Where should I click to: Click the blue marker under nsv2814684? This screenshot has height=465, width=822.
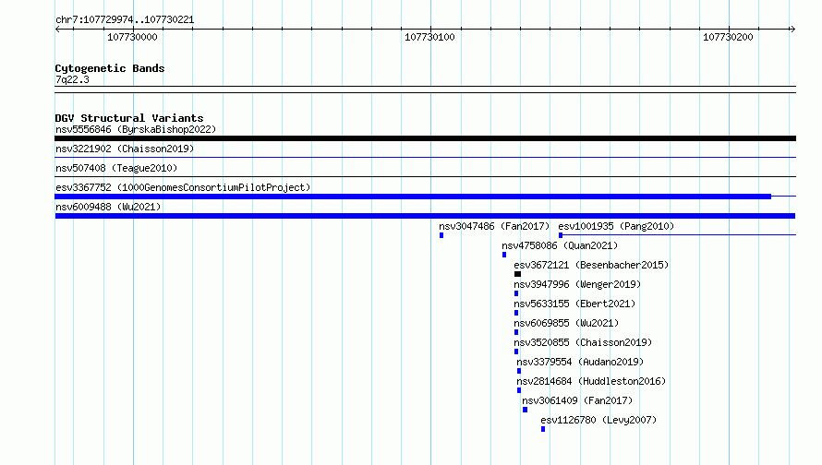(x=519, y=390)
